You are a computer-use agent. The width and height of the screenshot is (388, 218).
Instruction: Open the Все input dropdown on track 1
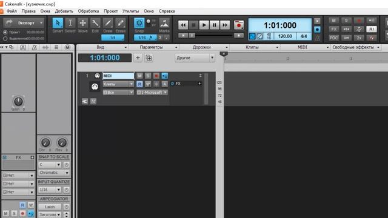(118, 93)
